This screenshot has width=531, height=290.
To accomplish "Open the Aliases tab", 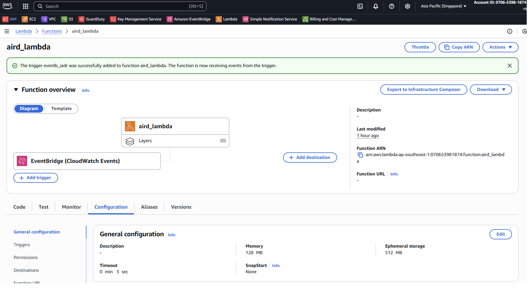I will (149, 207).
